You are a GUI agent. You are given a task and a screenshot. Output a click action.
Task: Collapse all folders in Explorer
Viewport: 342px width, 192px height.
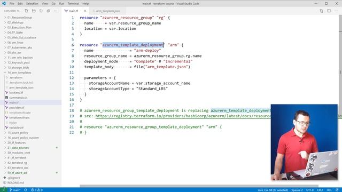click(48, 11)
